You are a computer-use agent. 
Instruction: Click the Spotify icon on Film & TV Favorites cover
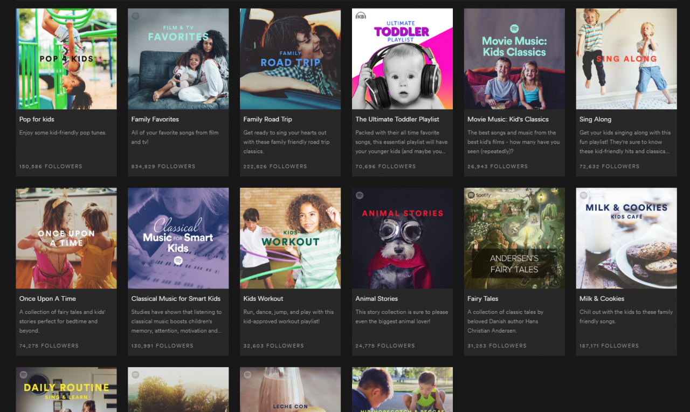click(x=135, y=16)
